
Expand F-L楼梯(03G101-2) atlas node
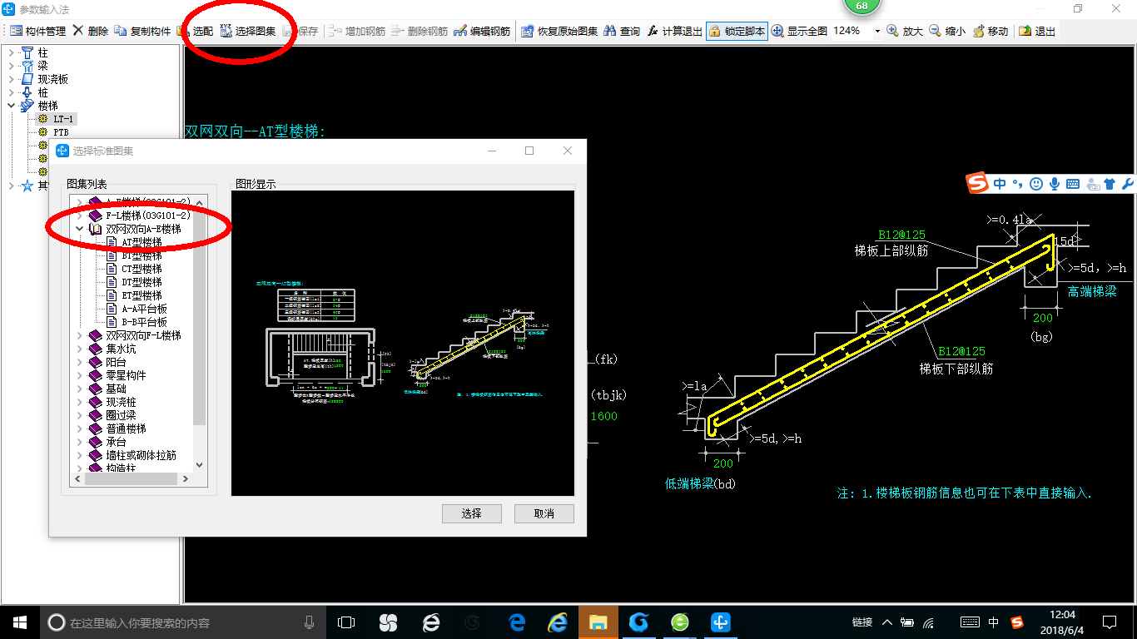[x=80, y=215]
